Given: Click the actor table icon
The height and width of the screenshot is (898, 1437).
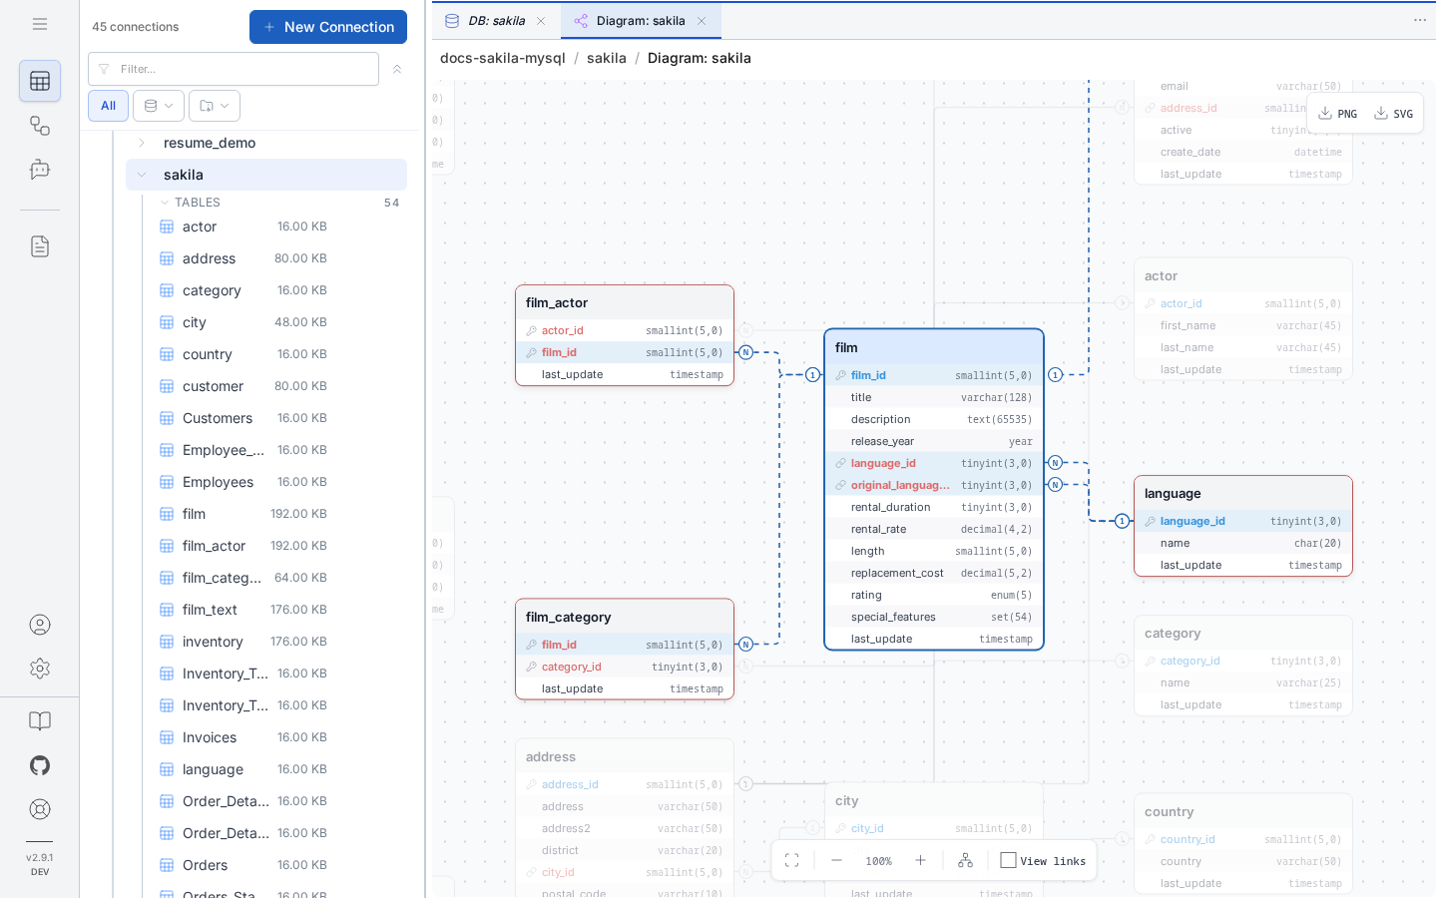Looking at the screenshot, I should tap(168, 226).
